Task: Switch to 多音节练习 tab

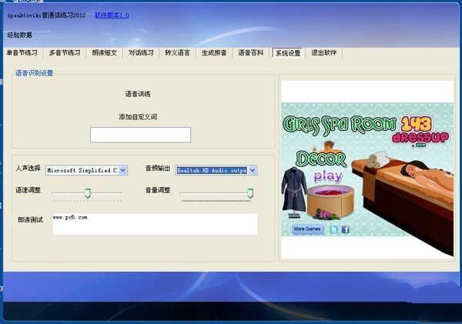Action: tap(65, 53)
